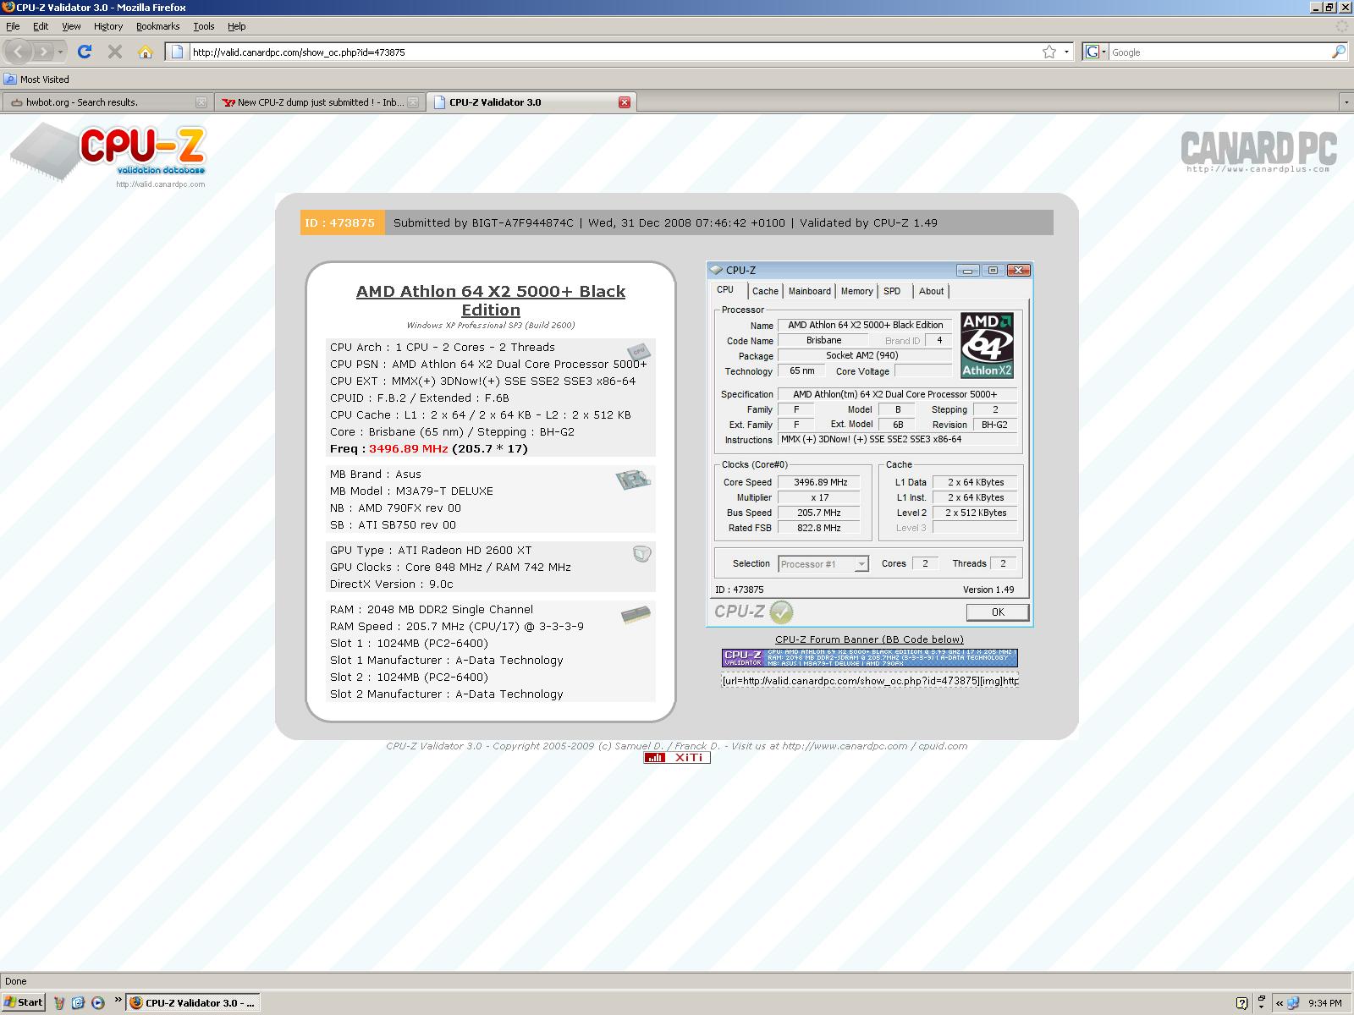
Task: Click the BB code URL text field
Action: pyautogui.click(x=870, y=680)
